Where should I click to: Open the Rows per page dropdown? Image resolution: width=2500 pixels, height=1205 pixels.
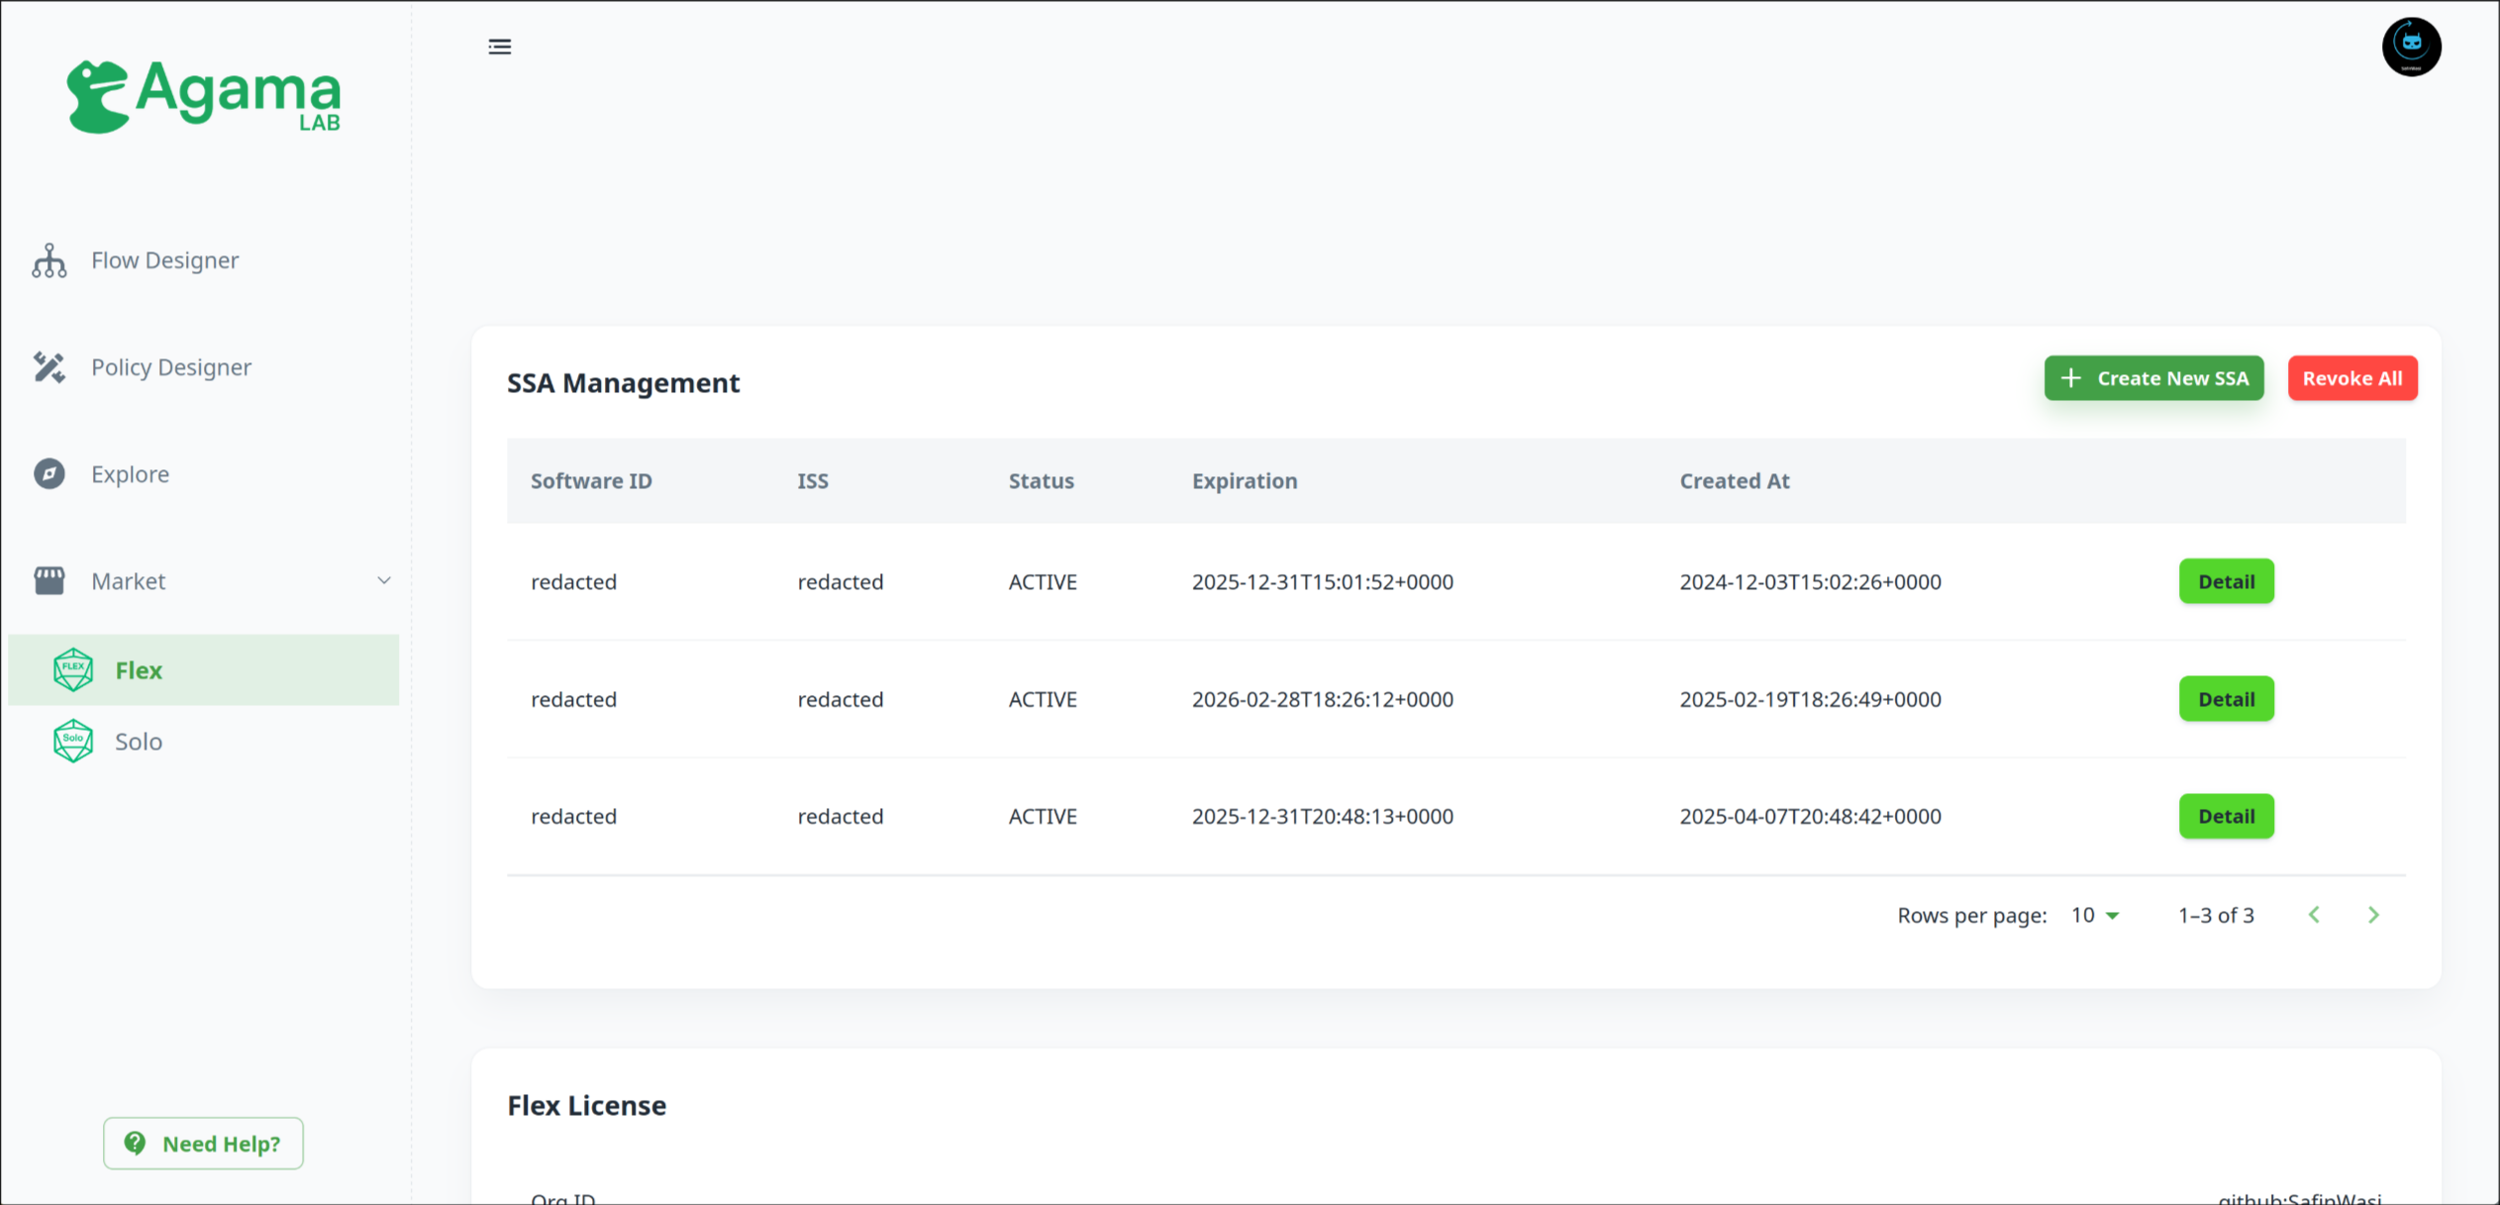[x=2094, y=915]
